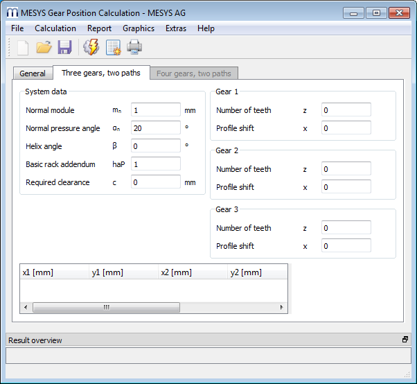Print using the printer icon
The width and height of the screenshot is (417, 384).
(134, 47)
